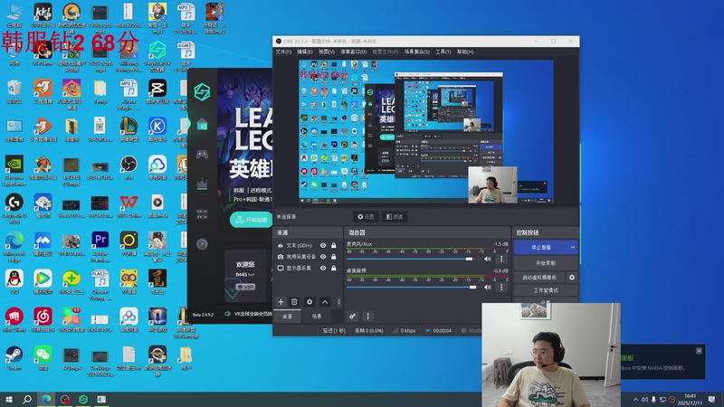
Task: Click the 设置 properties button above the sources panel
Action: (x=366, y=216)
